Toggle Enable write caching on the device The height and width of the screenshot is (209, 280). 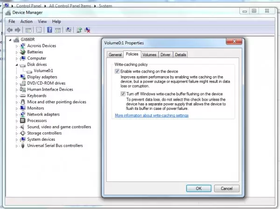coord(117,71)
